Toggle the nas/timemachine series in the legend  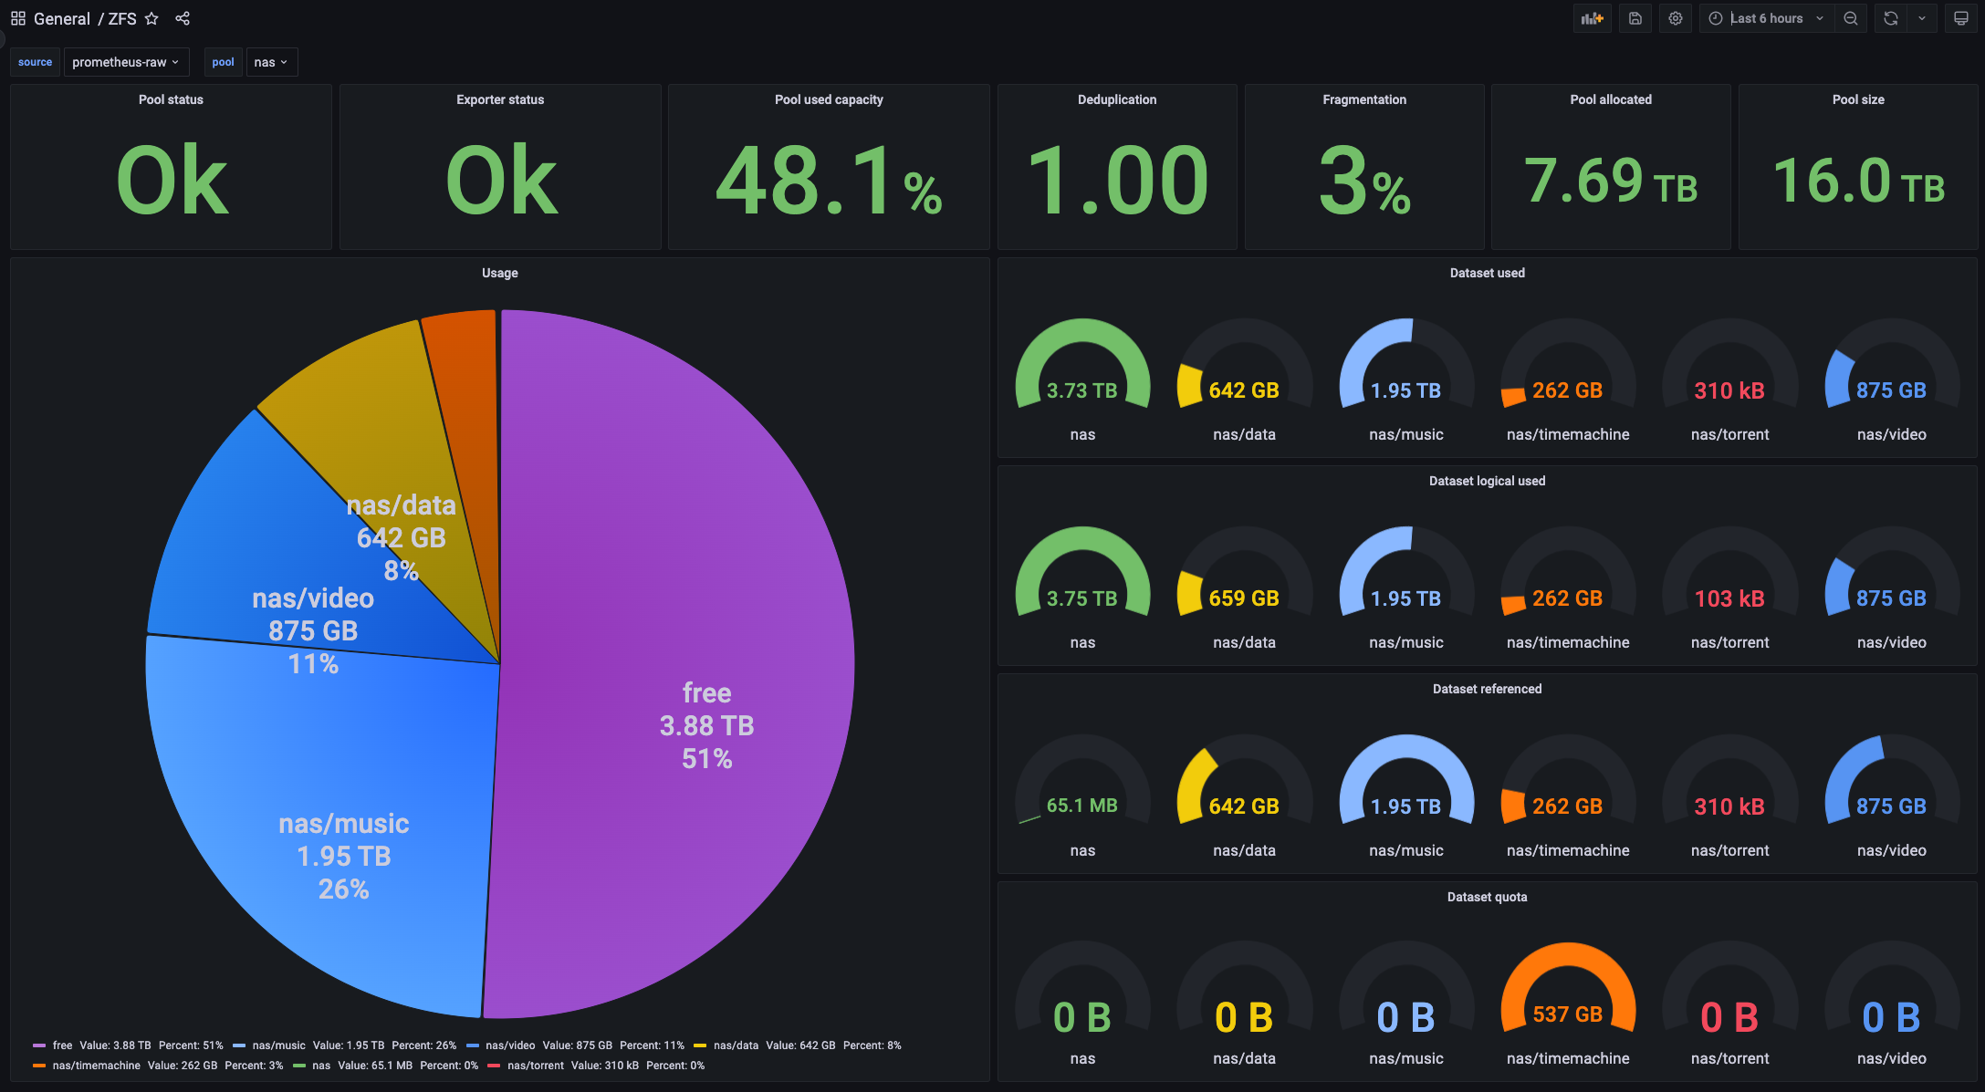tap(96, 1066)
